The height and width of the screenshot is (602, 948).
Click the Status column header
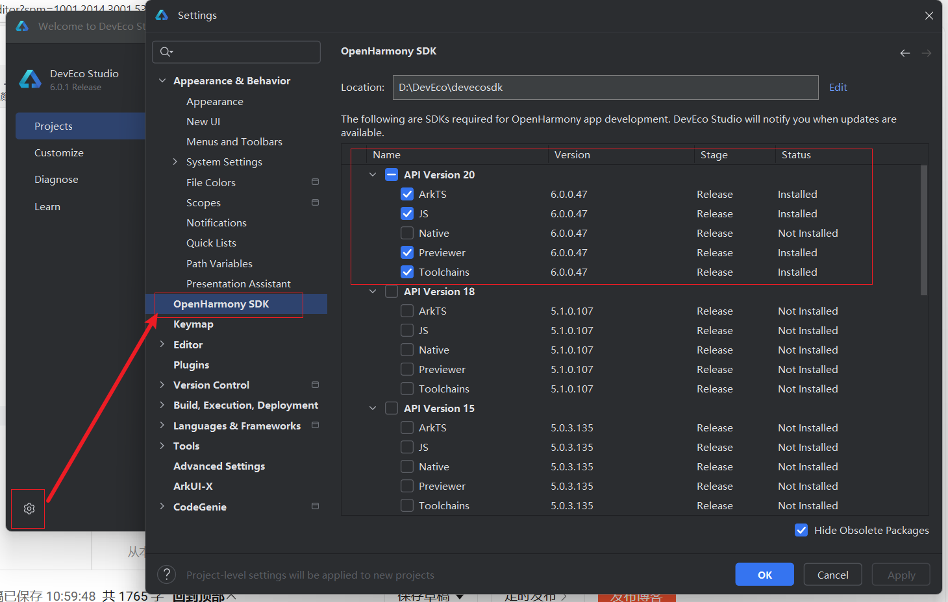796,154
